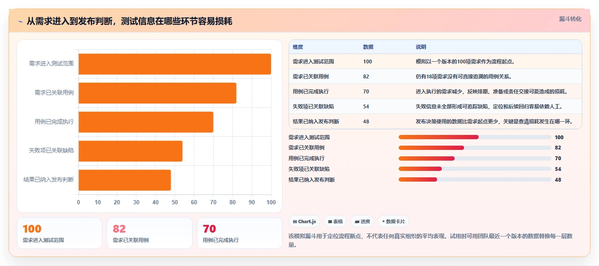Click the 用例已完成执行 progress bar
599x266 pixels.
475,158
